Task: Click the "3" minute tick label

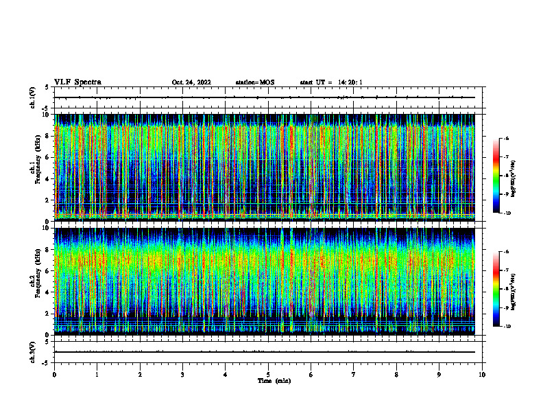Action: [x=182, y=375]
